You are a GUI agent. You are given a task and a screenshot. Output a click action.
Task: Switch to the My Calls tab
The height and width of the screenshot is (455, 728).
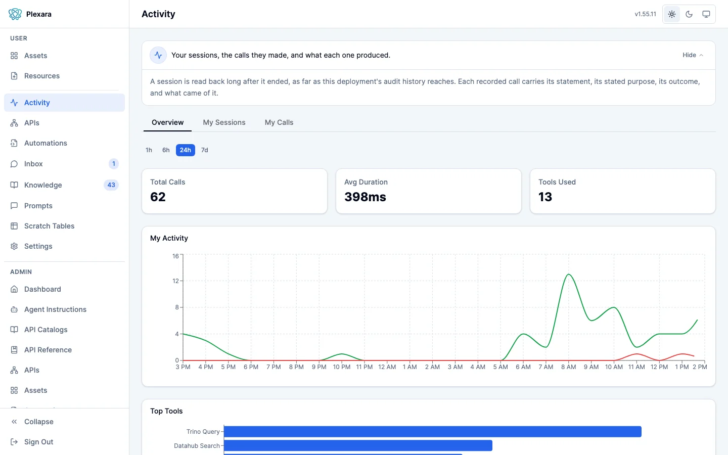coord(279,122)
